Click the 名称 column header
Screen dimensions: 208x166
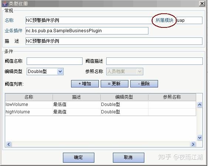[29, 97]
